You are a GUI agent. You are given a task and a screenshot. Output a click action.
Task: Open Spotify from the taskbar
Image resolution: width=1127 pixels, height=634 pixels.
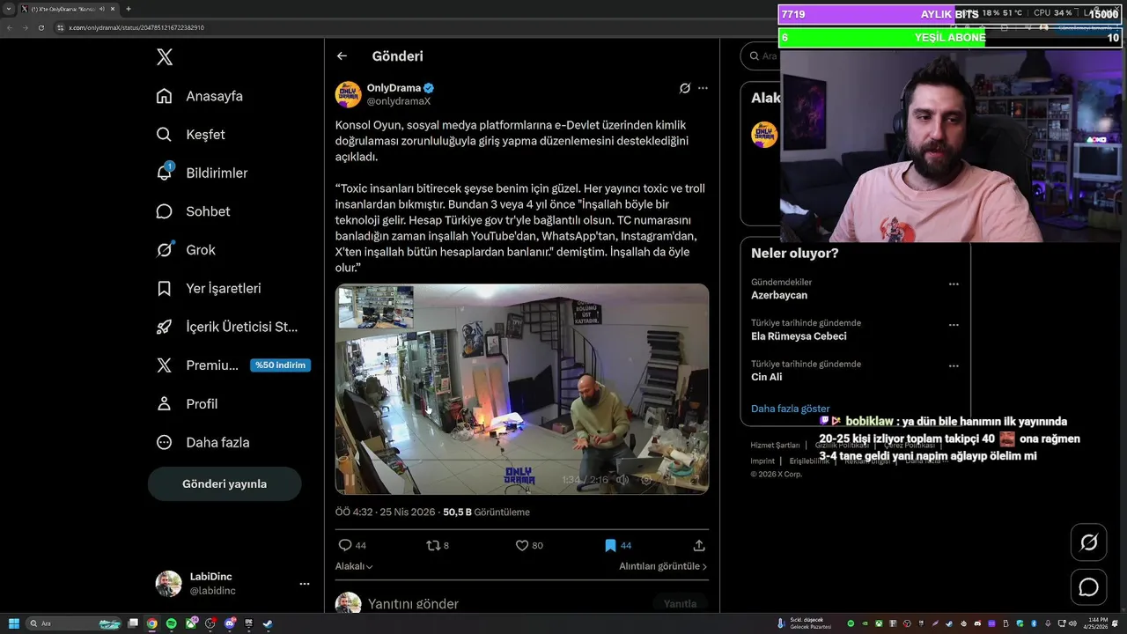[172, 623]
